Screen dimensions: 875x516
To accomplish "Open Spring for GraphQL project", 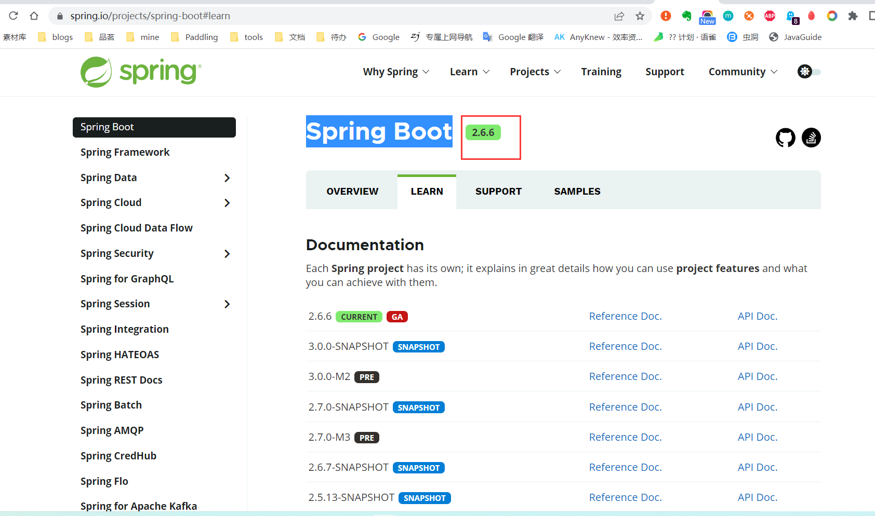I will 127,279.
